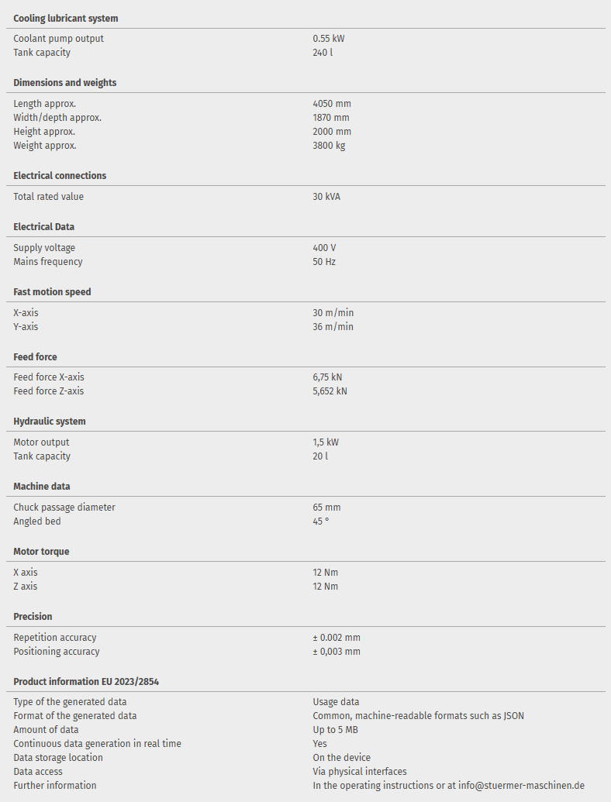The width and height of the screenshot is (611, 802).
Task: Select the Positioning accuracy label
Action: [57, 652]
